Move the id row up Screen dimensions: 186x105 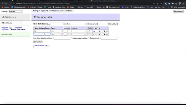pyautogui.click(x=102, y=31)
